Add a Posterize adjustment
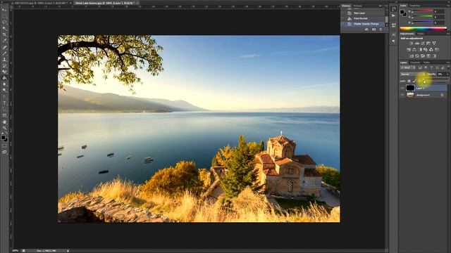This screenshot has height=253, width=451. [x=417, y=56]
